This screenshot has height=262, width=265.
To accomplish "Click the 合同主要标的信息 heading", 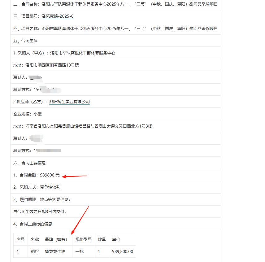I will pos(33,224).
